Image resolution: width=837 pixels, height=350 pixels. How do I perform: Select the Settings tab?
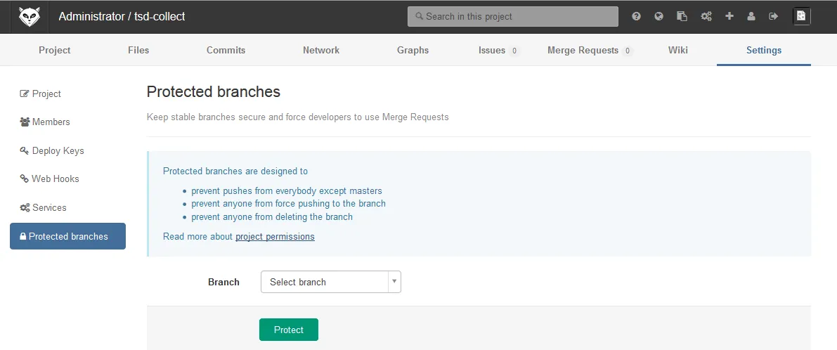coord(764,50)
